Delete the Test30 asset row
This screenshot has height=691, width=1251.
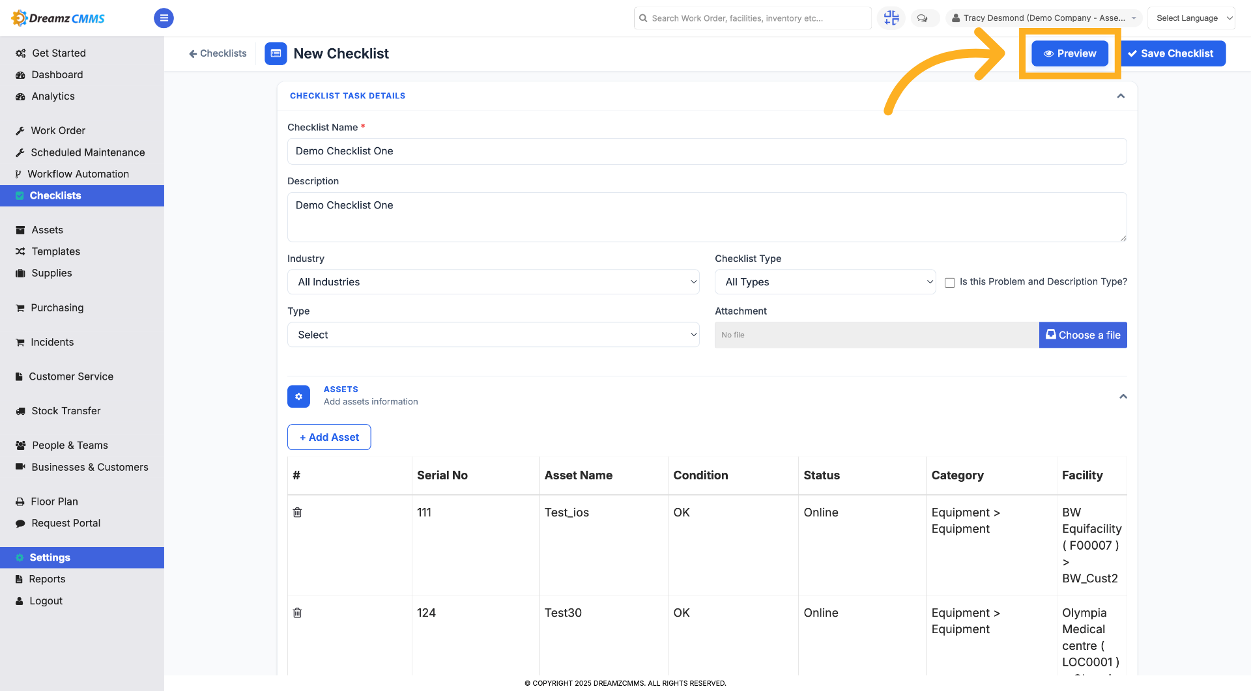point(297,613)
